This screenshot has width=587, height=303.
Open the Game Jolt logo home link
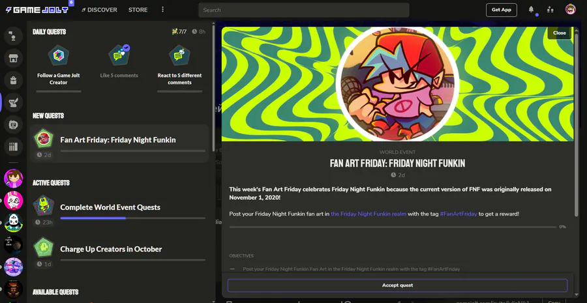(x=37, y=10)
